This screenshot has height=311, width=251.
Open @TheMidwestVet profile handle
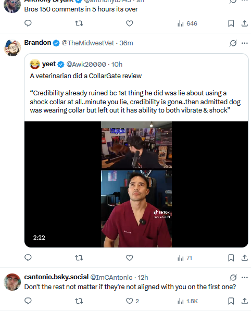(x=88, y=43)
